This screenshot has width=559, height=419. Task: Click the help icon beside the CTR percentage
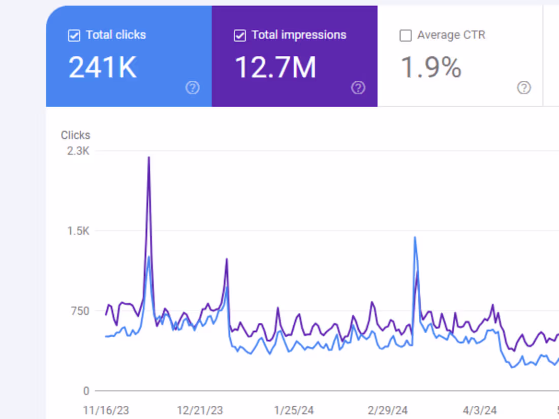click(x=524, y=88)
